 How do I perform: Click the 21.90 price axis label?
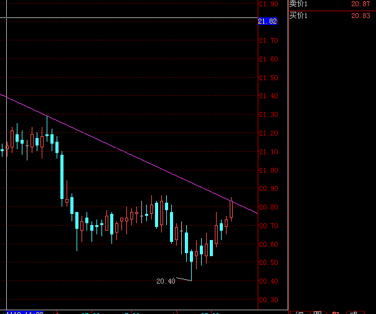coord(268,4)
